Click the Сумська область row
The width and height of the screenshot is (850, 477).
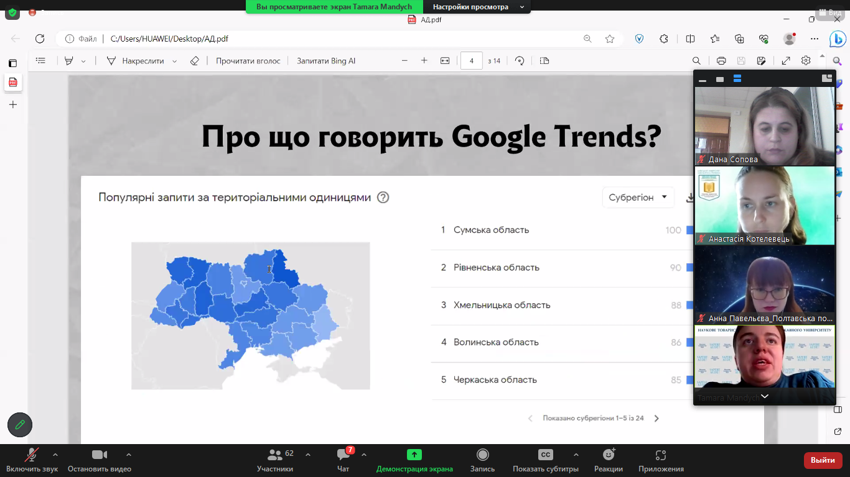(x=563, y=230)
